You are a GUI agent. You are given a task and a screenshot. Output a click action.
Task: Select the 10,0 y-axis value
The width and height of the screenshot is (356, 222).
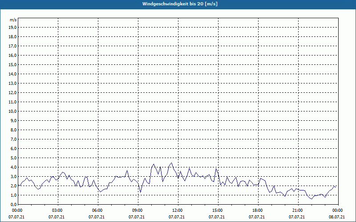(12, 111)
